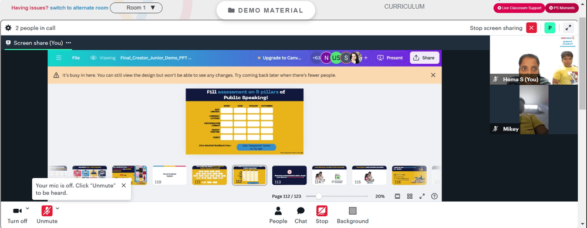The height and width of the screenshot is (228, 587).
Task: Open the Background effects option
Action: pos(353,215)
